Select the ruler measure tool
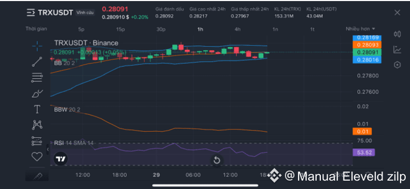Image resolution: width=410 pixels, height=189 pixels. (37, 176)
